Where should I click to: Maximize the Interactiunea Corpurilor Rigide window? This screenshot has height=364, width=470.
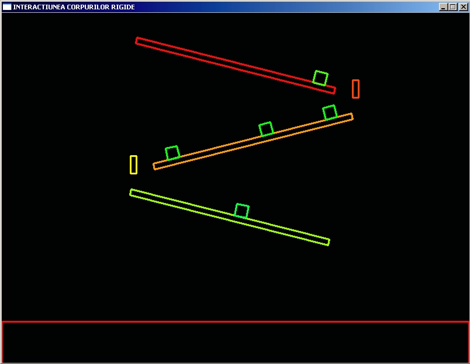point(453,6)
